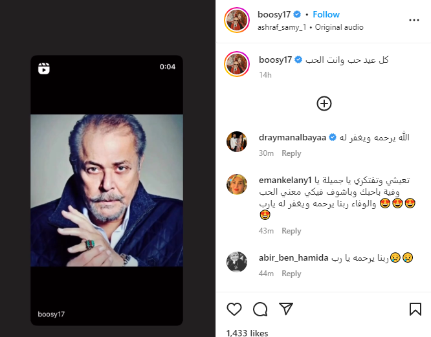
Task: Share the post with paper plane icon
Action: [285, 308]
